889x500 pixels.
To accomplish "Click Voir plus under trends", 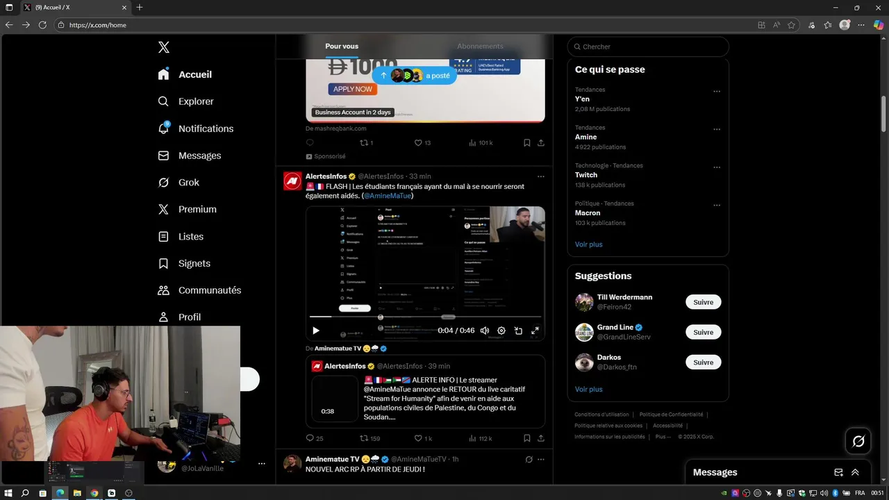I will coord(589,244).
